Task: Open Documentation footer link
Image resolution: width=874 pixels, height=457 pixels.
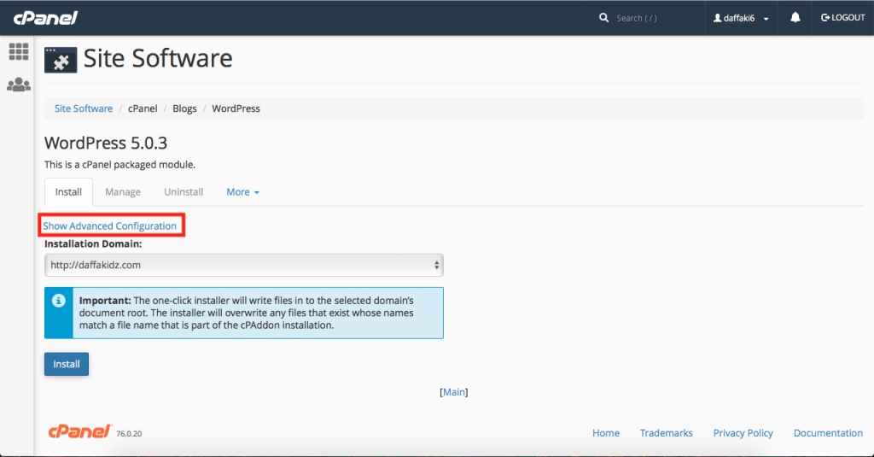Action: (828, 433)
